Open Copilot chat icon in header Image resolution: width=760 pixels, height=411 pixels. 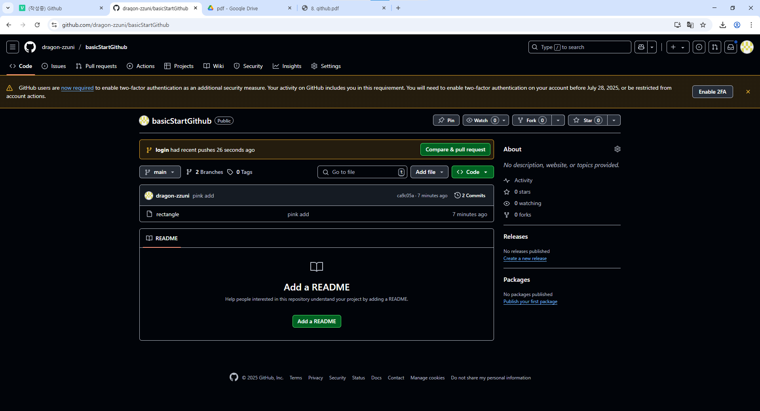[641, 47]
